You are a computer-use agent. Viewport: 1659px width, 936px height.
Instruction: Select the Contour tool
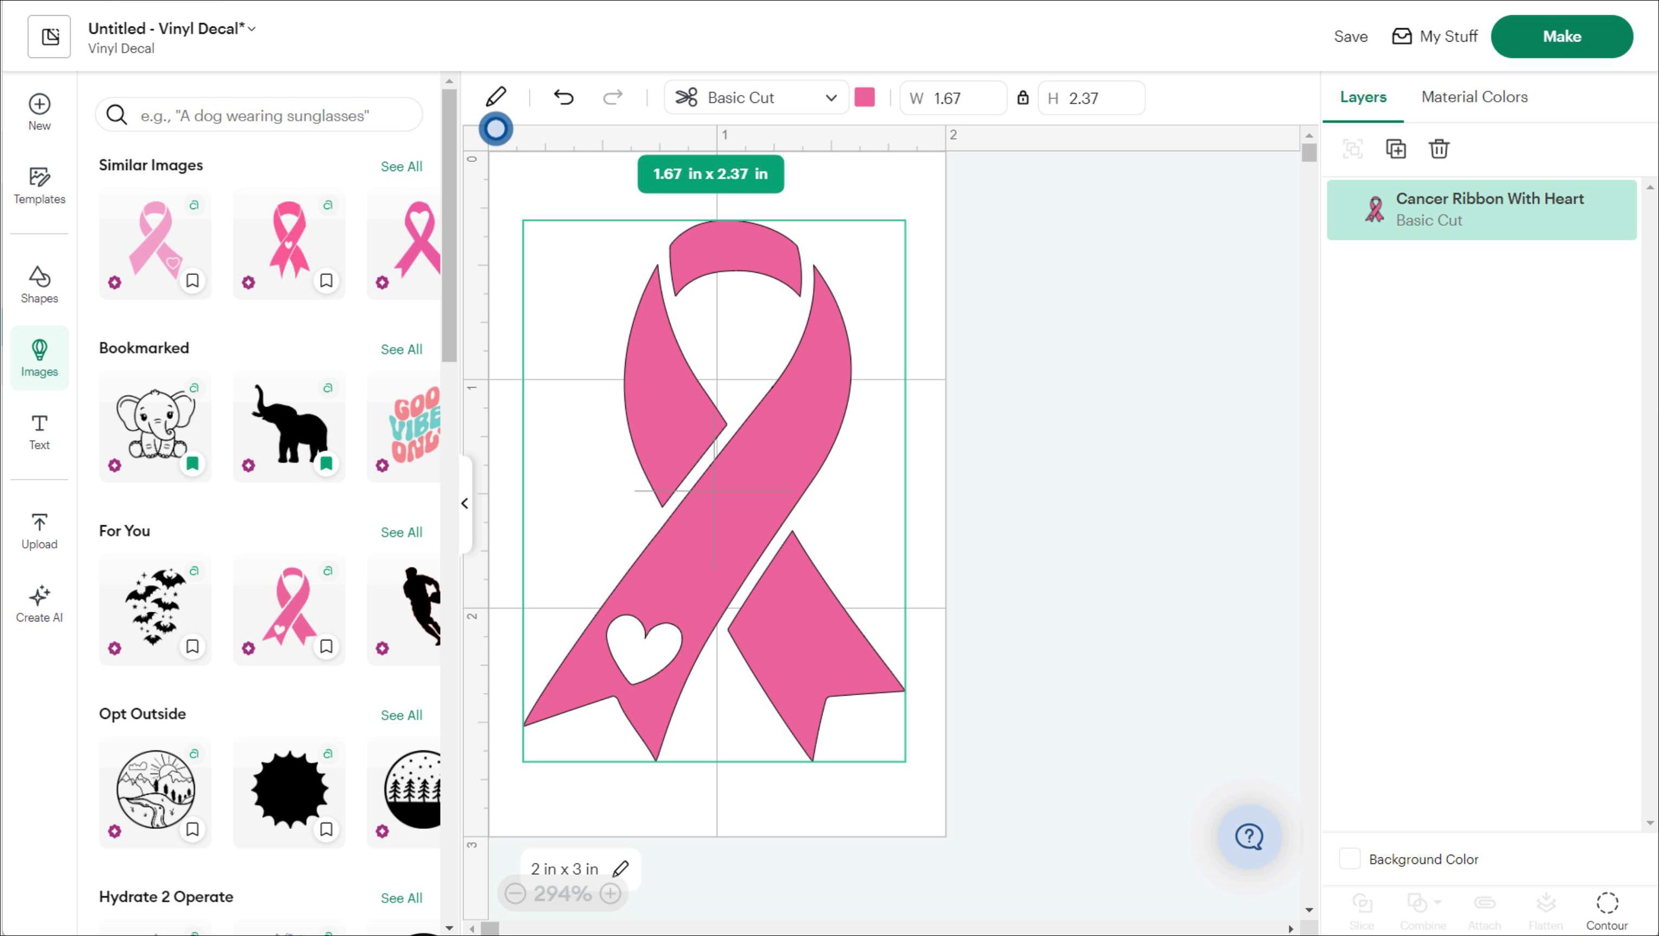tap(1607, 907)
